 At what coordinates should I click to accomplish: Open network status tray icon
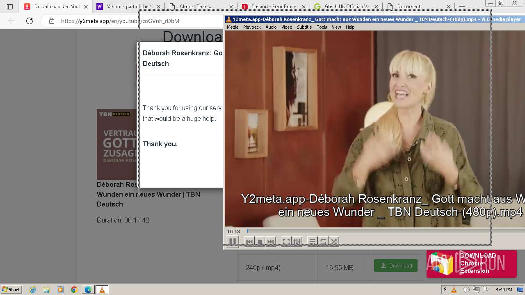[476, 290]
